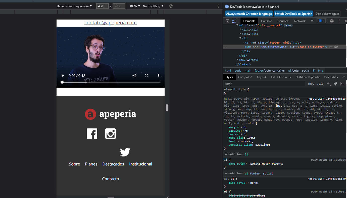347x198 pixels.
Task: Activate the inspect element picker icon
Action: click(x=227, y=21)
